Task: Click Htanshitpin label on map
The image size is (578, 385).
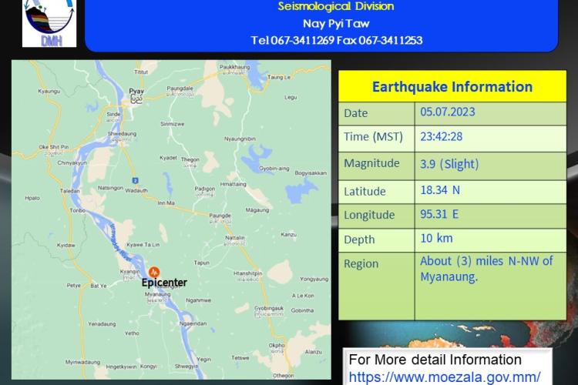Action: pos(247,274)
